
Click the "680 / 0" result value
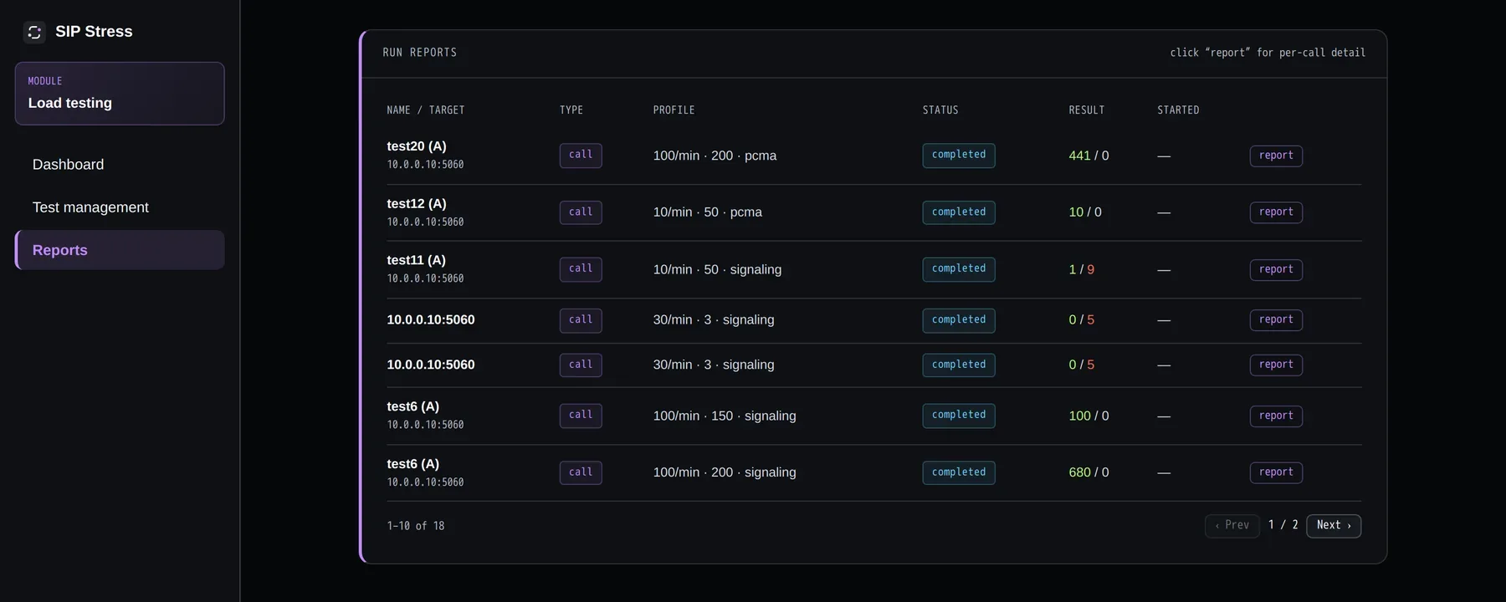1089,472
